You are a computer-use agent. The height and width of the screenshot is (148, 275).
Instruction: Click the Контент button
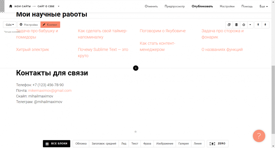pos(50,25)
